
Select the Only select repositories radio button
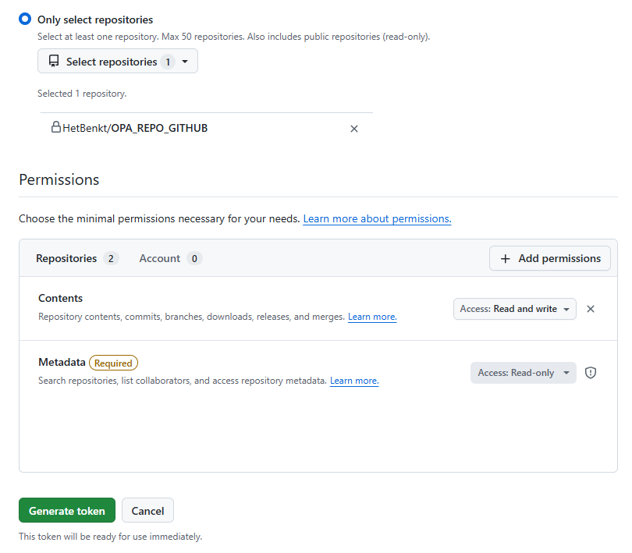[25, 19]
